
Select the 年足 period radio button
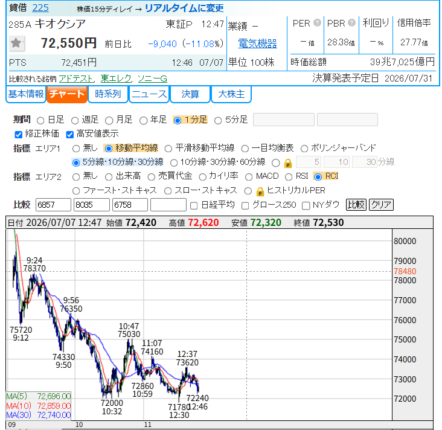tap(144, 121)
